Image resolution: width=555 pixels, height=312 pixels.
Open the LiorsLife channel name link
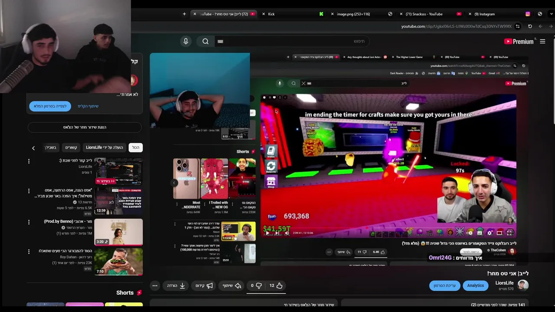[504, 283]
